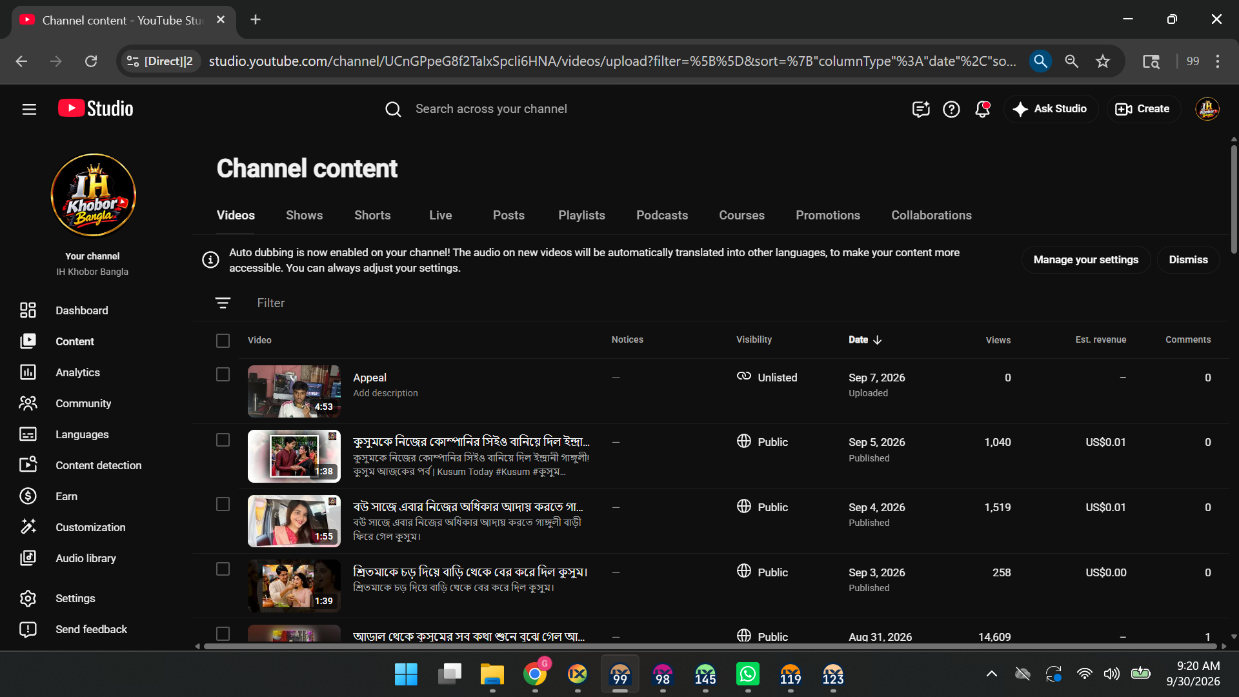1239x697 pixels.
Task: Open the Create button menu
Action: [1143, 109]
